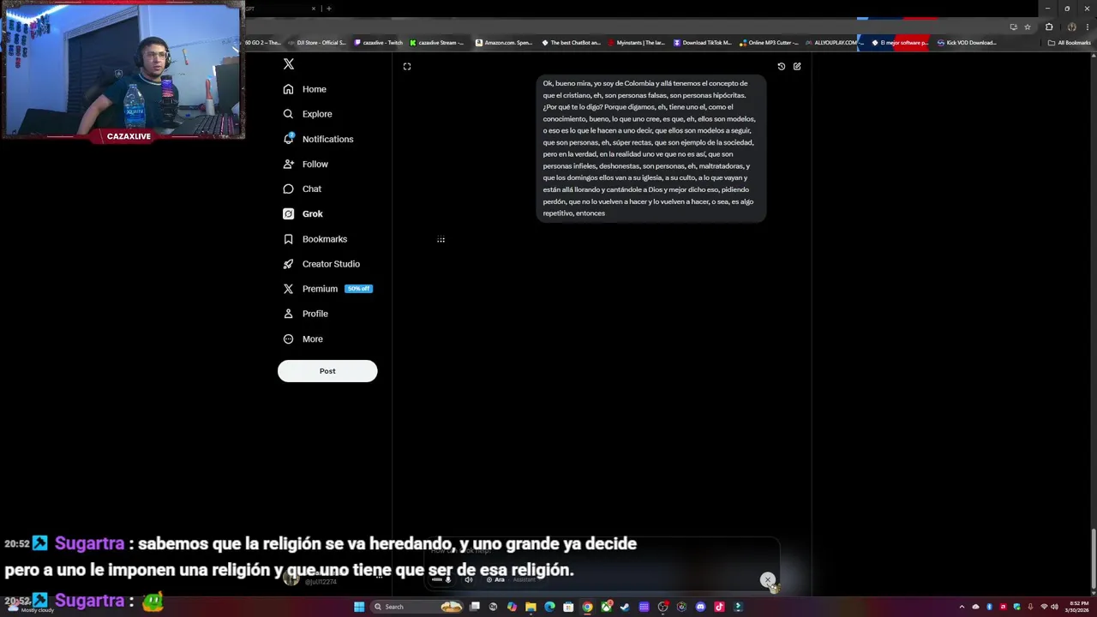Open Chat in the sidebar
The image size is (1097, 617).
pos(303,189)
